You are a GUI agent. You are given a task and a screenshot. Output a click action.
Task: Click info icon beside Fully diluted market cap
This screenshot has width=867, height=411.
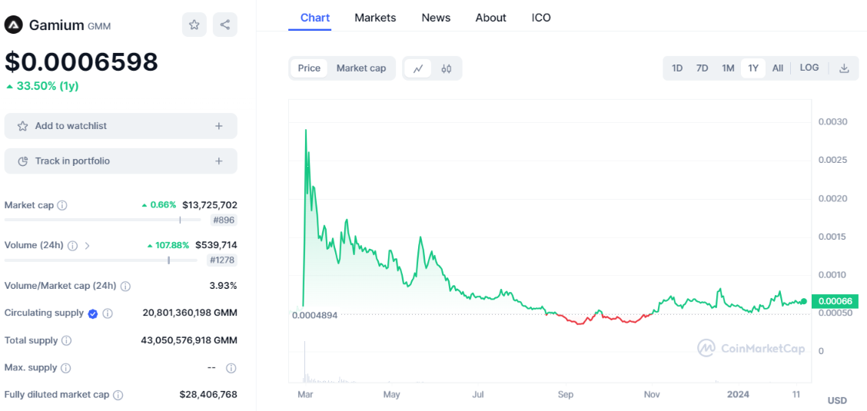118,395
